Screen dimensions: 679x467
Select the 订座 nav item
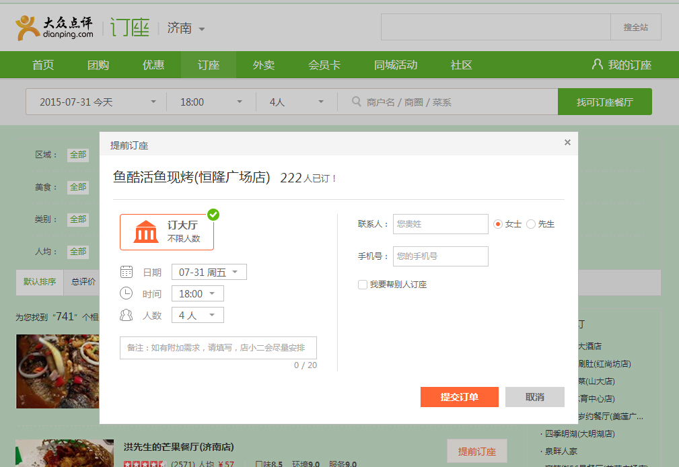209,65
